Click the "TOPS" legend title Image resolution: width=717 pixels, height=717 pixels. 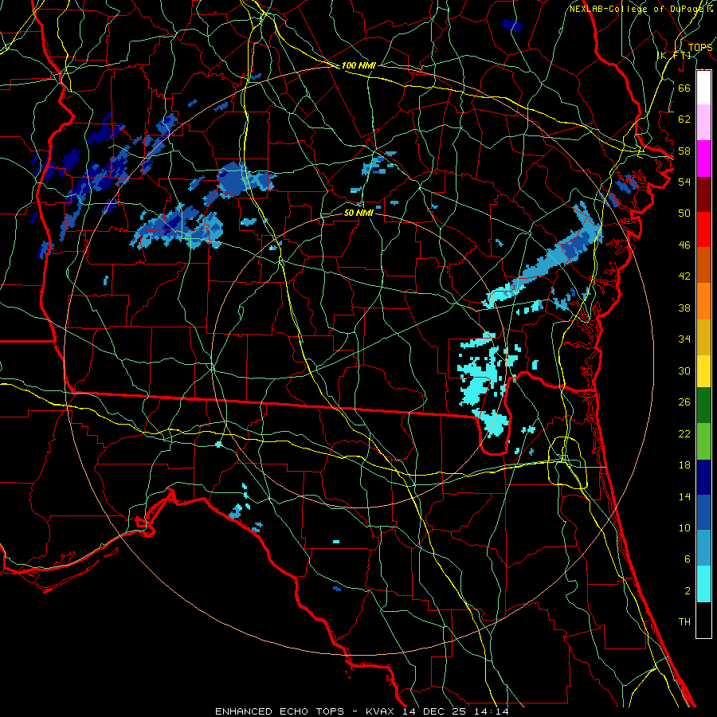[700, 47]
